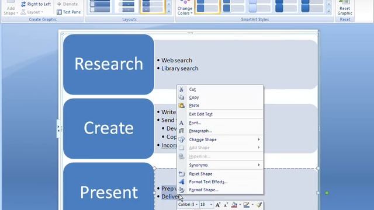Screen dimensions: 374x210
Task: Click the 'Library search' bullet text
Action: tap(180, 69)
